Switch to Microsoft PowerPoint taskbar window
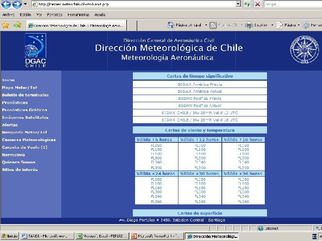The width and height of the screenshot is (322, 241). pyautogui.click(x=157, y=236)
